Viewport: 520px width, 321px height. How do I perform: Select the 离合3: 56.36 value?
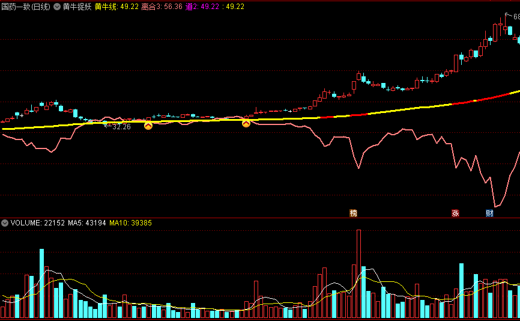coord(162,7)
